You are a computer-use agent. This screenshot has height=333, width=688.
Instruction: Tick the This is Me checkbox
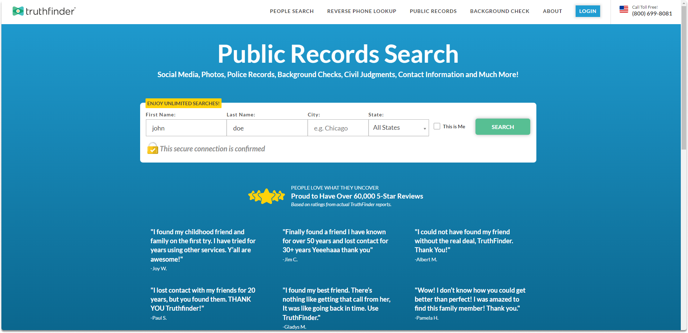437,126
